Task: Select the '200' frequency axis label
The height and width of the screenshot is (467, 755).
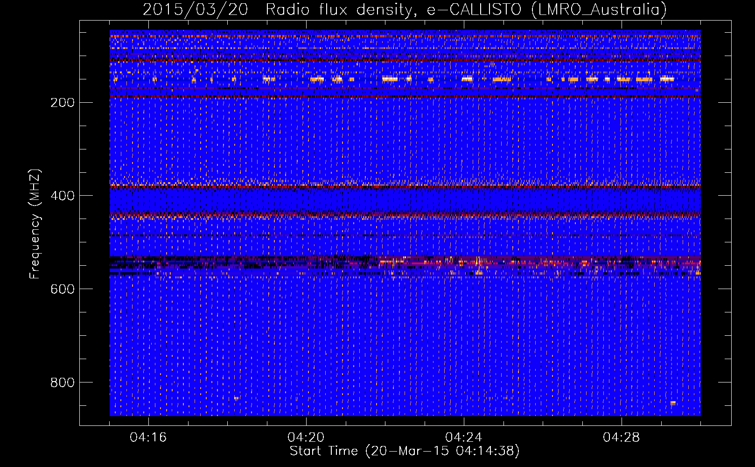Action: [x=63, y=103]
